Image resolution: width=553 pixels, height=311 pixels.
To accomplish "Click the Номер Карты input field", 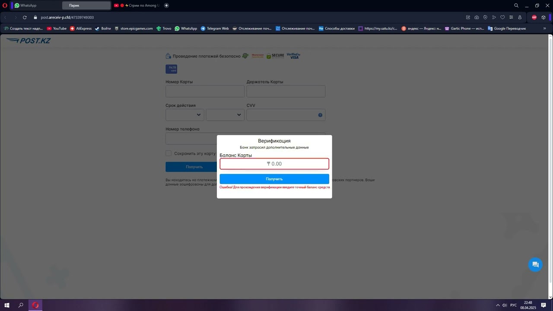I will (x=205, y=91).
